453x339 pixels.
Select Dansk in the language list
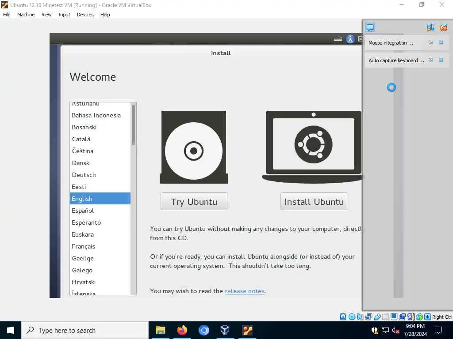[x=100, y=163]
